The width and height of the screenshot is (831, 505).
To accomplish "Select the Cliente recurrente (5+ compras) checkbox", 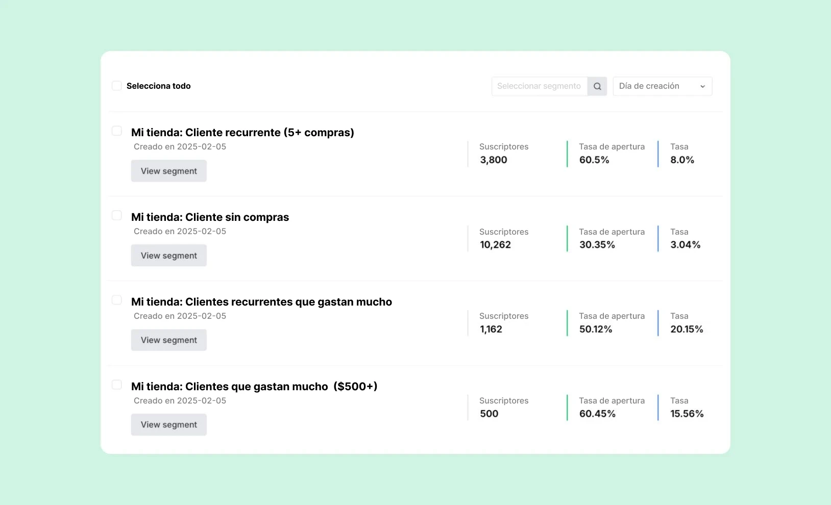I will [x=117, y=131].
